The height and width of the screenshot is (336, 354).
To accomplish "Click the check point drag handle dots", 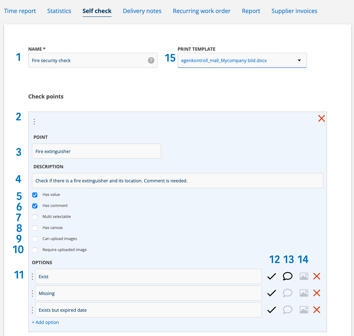I will pyautogui.click(x=34, y=122).
